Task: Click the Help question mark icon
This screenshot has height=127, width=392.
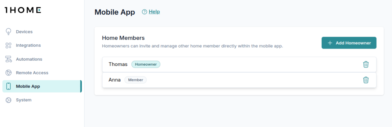Action: (x=144, y=12)
